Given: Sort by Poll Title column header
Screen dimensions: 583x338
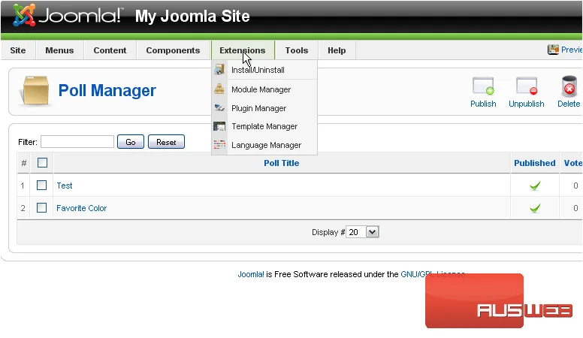Looking at the screenshot, I should [x=282, y=163].
